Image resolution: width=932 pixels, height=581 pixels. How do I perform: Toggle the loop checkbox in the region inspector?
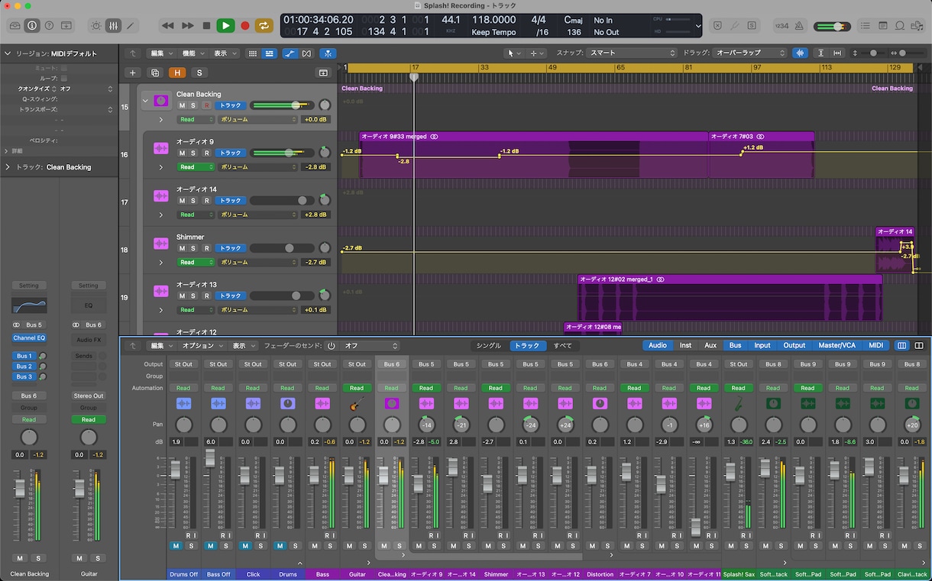[63, 78]
